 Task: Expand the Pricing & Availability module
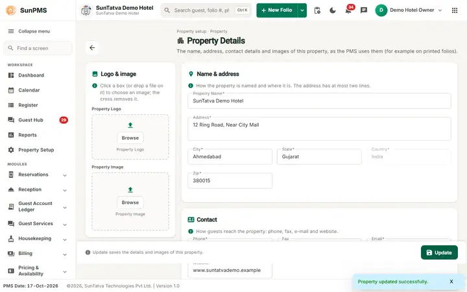click(x=65, y=271)
